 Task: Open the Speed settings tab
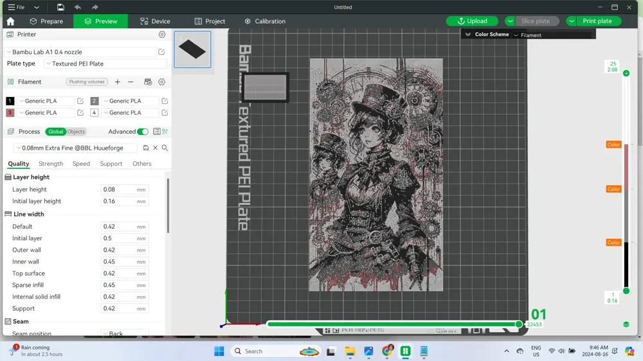click(81, 164)
